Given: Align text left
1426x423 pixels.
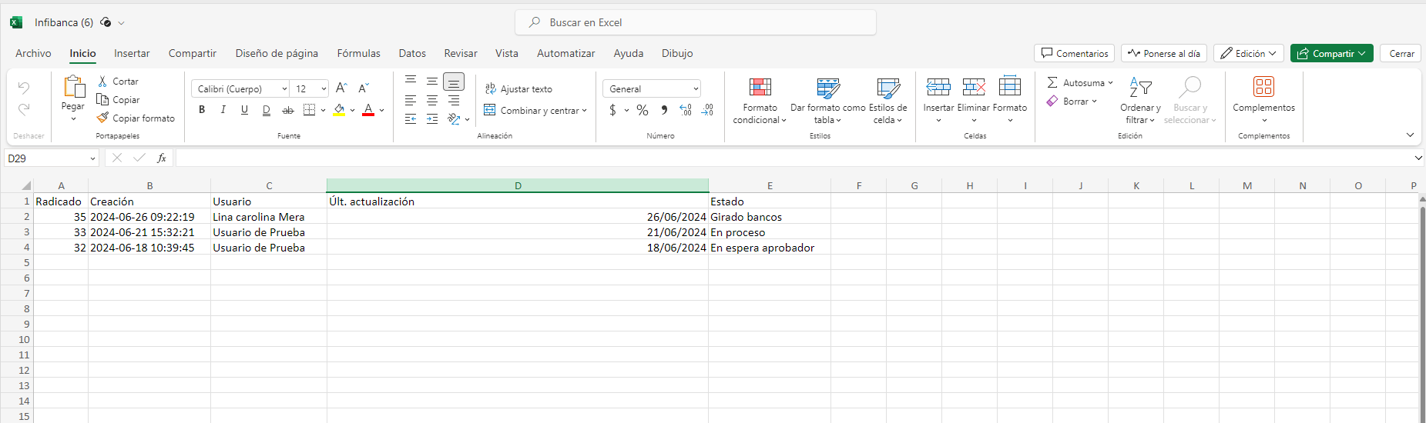Looking at the screenshot, I should tap(411, 101).
